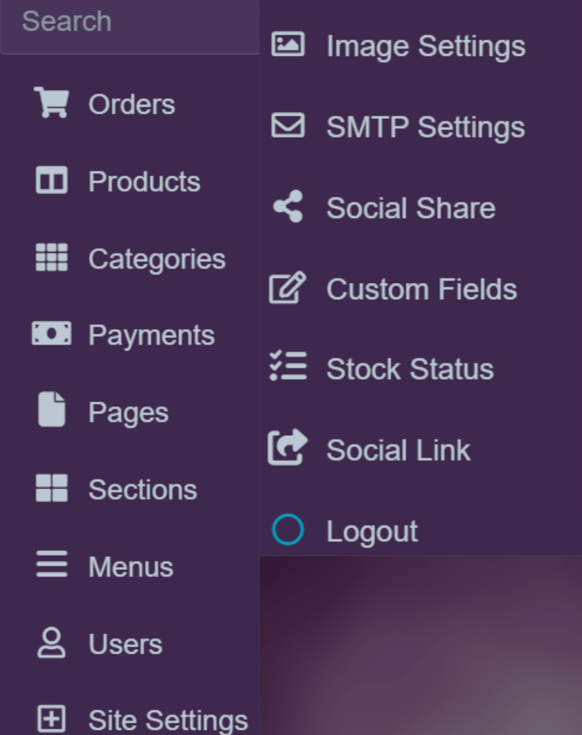
Task: Click the Logout circle icon
Action: click(x=287, y=529)
